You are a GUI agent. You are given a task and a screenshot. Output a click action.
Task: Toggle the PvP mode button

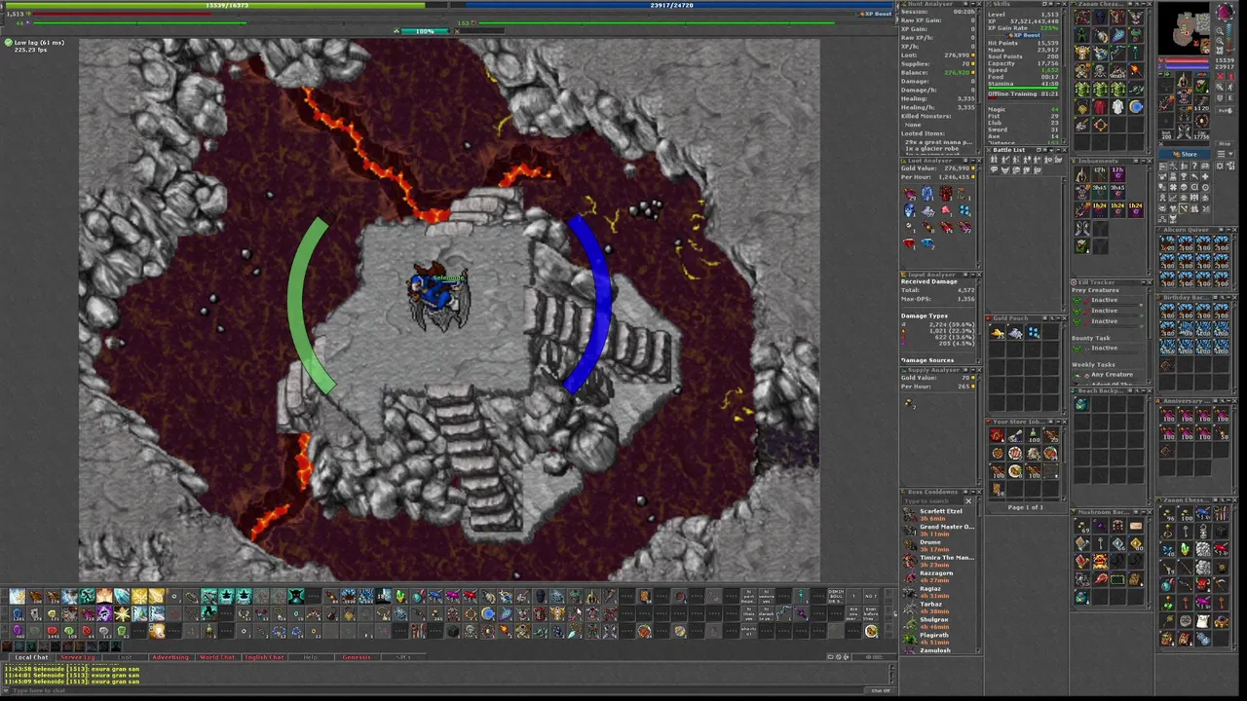coord(1225,110)
